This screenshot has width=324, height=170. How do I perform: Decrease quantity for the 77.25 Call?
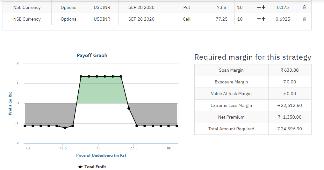259,19
